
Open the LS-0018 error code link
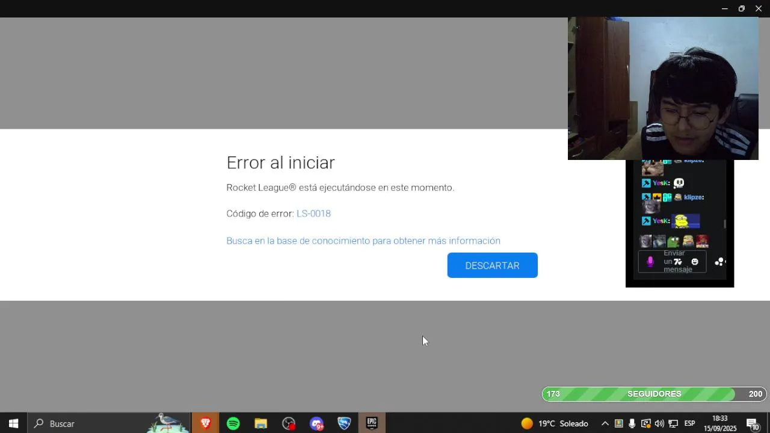tap(313, 213)
